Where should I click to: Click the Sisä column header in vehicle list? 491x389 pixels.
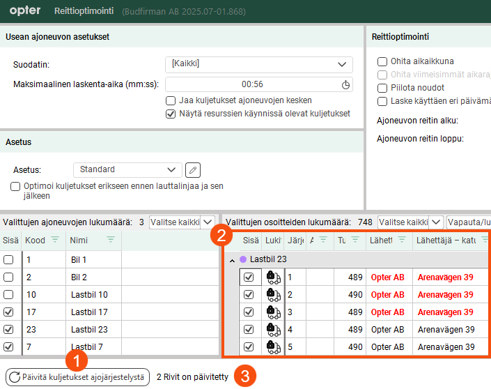tap(10, 240)
